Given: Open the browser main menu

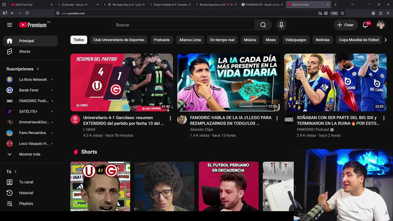Looking at the screenshot, I should click(x=388, y=13).
